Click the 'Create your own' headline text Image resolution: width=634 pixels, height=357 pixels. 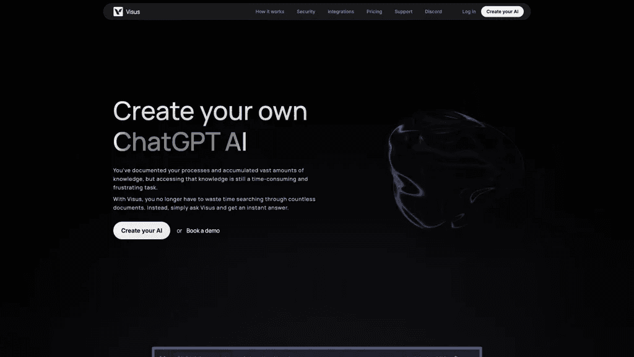pos(210,111)
